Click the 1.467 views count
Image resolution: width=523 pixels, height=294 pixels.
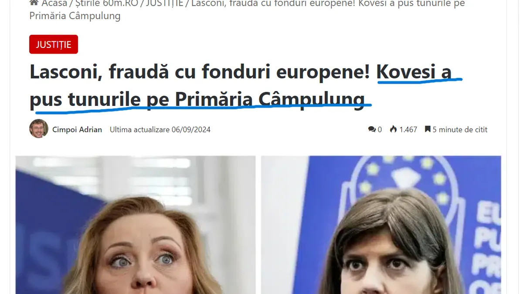point(408,129)
